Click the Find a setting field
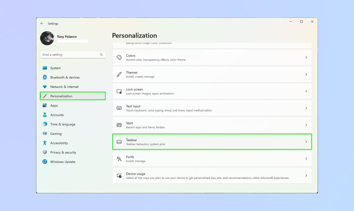 70,55
